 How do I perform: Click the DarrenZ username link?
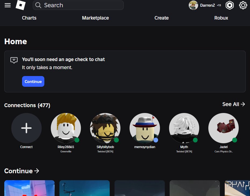(208, 5)
